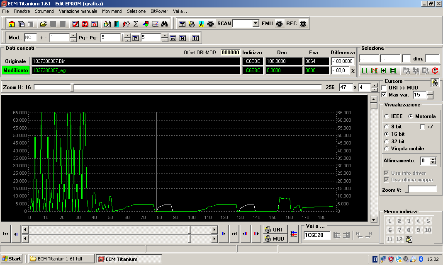Select the 32 bit radio option
This screenshot has width=443, height=265.
[387, 142]
